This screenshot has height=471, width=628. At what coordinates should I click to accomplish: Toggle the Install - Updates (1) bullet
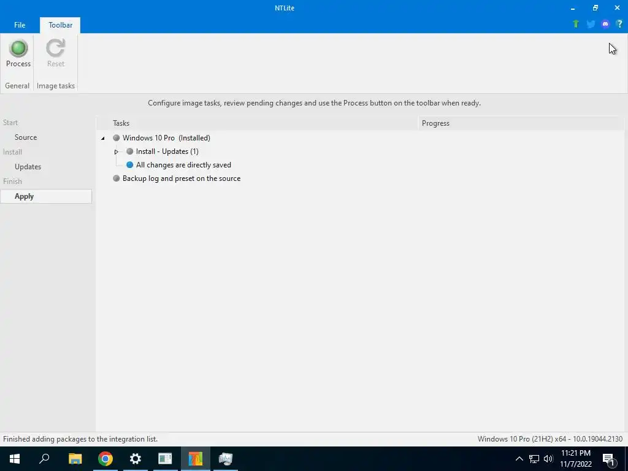(x=129, y=151)
